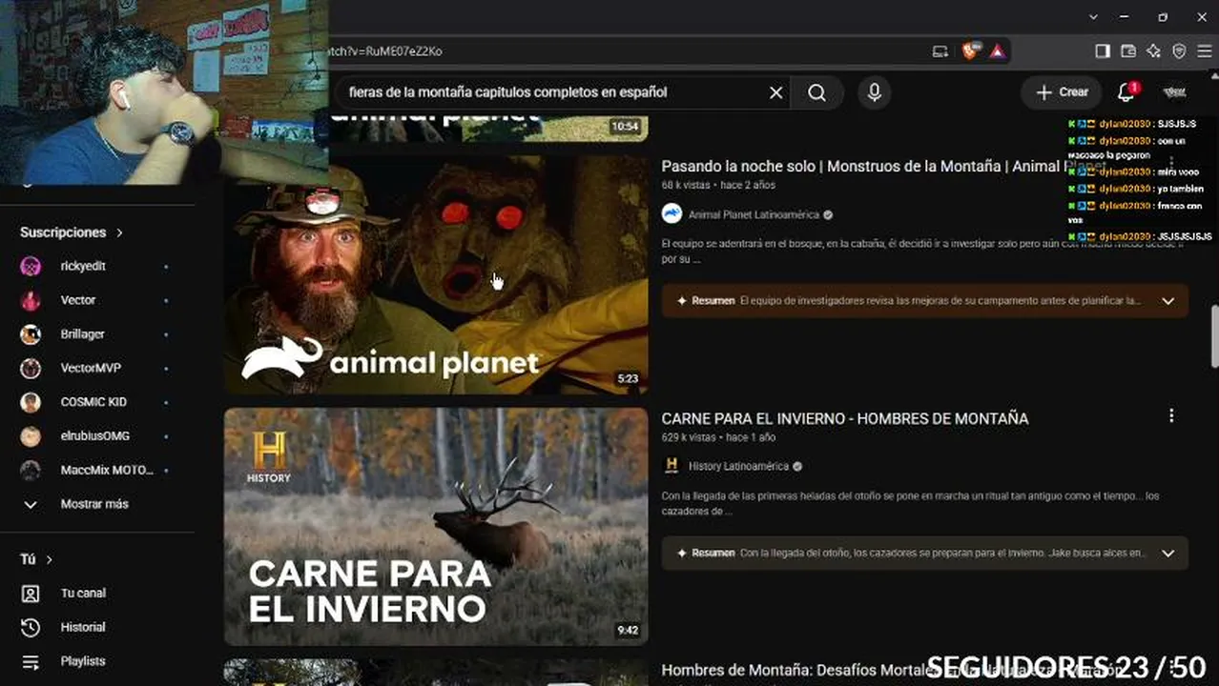Click the description starting 'Con la llegada de las primeras'
This screenshot has width=1219, height=686.
(910, 503)
